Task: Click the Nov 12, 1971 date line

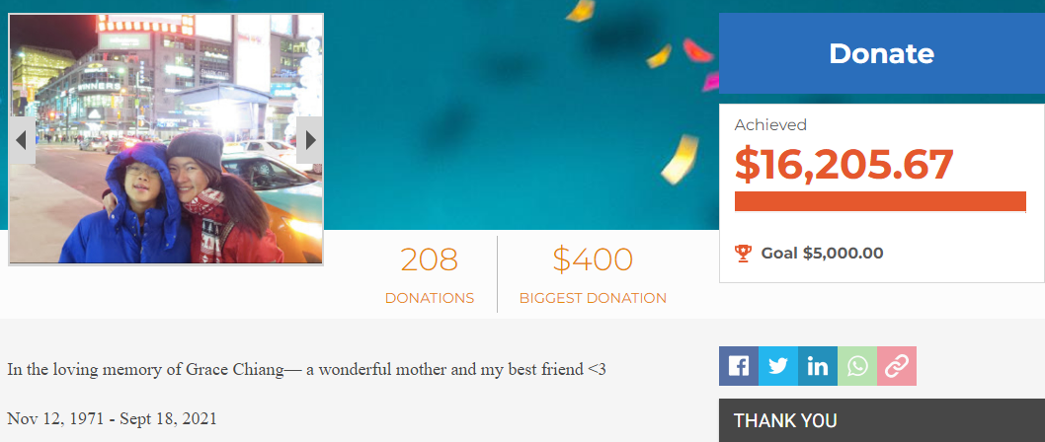Action: coord(112,418)
